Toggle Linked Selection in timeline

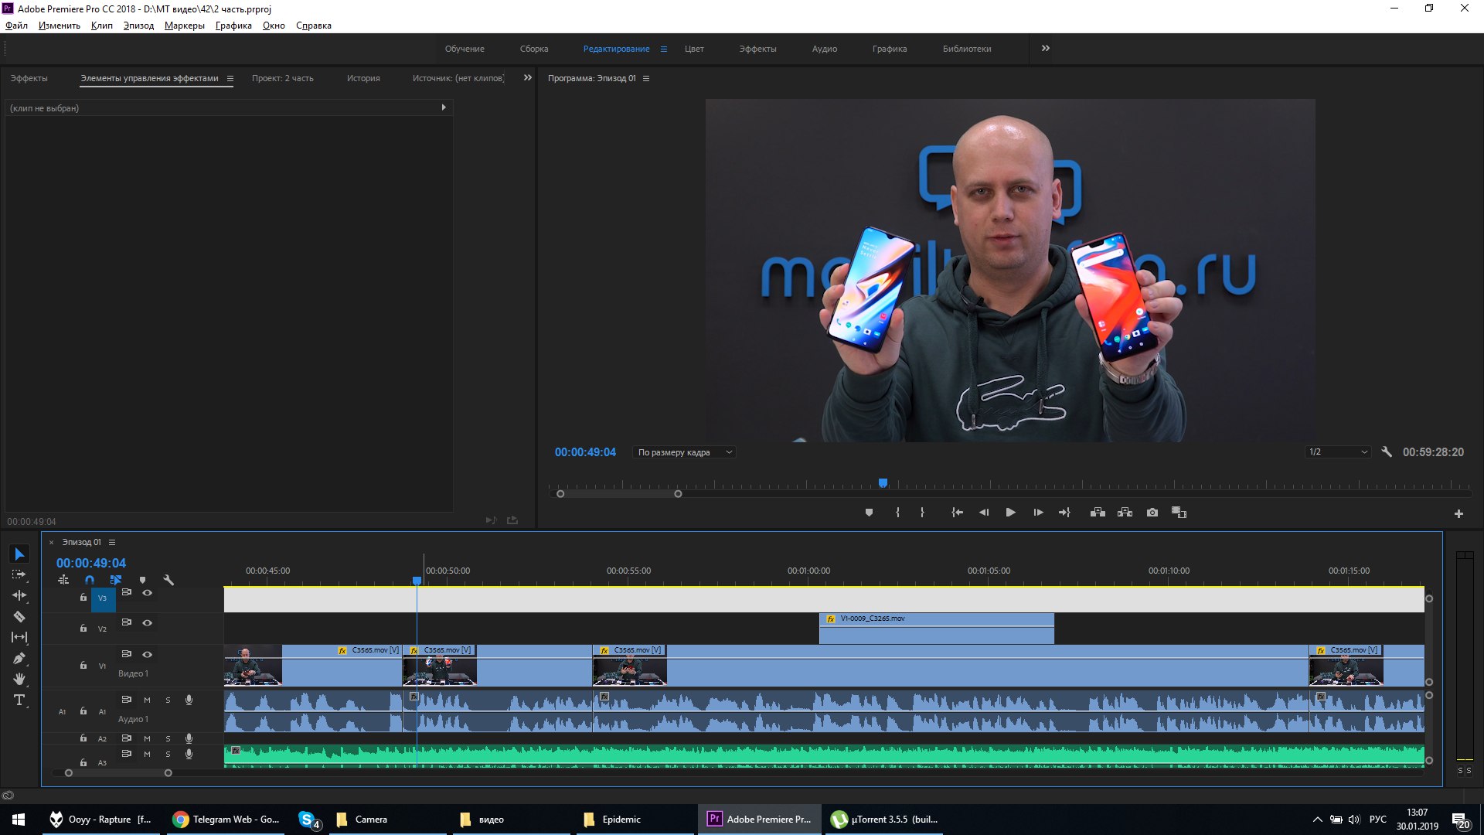pyautogui.click(x=116, y=580)
